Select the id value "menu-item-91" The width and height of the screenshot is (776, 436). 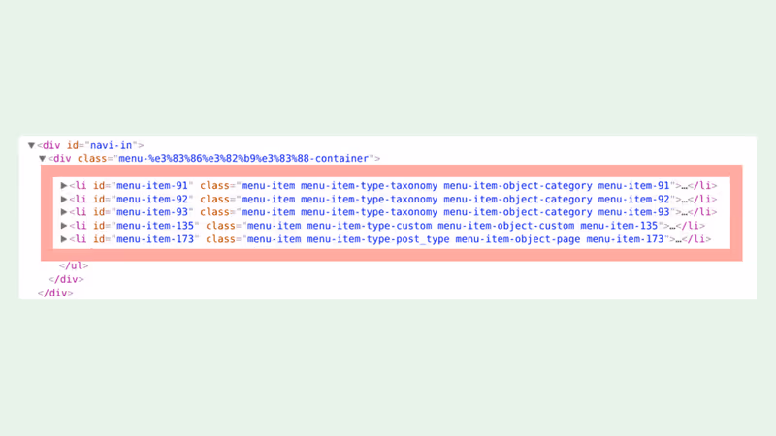(x=152, y=186)
